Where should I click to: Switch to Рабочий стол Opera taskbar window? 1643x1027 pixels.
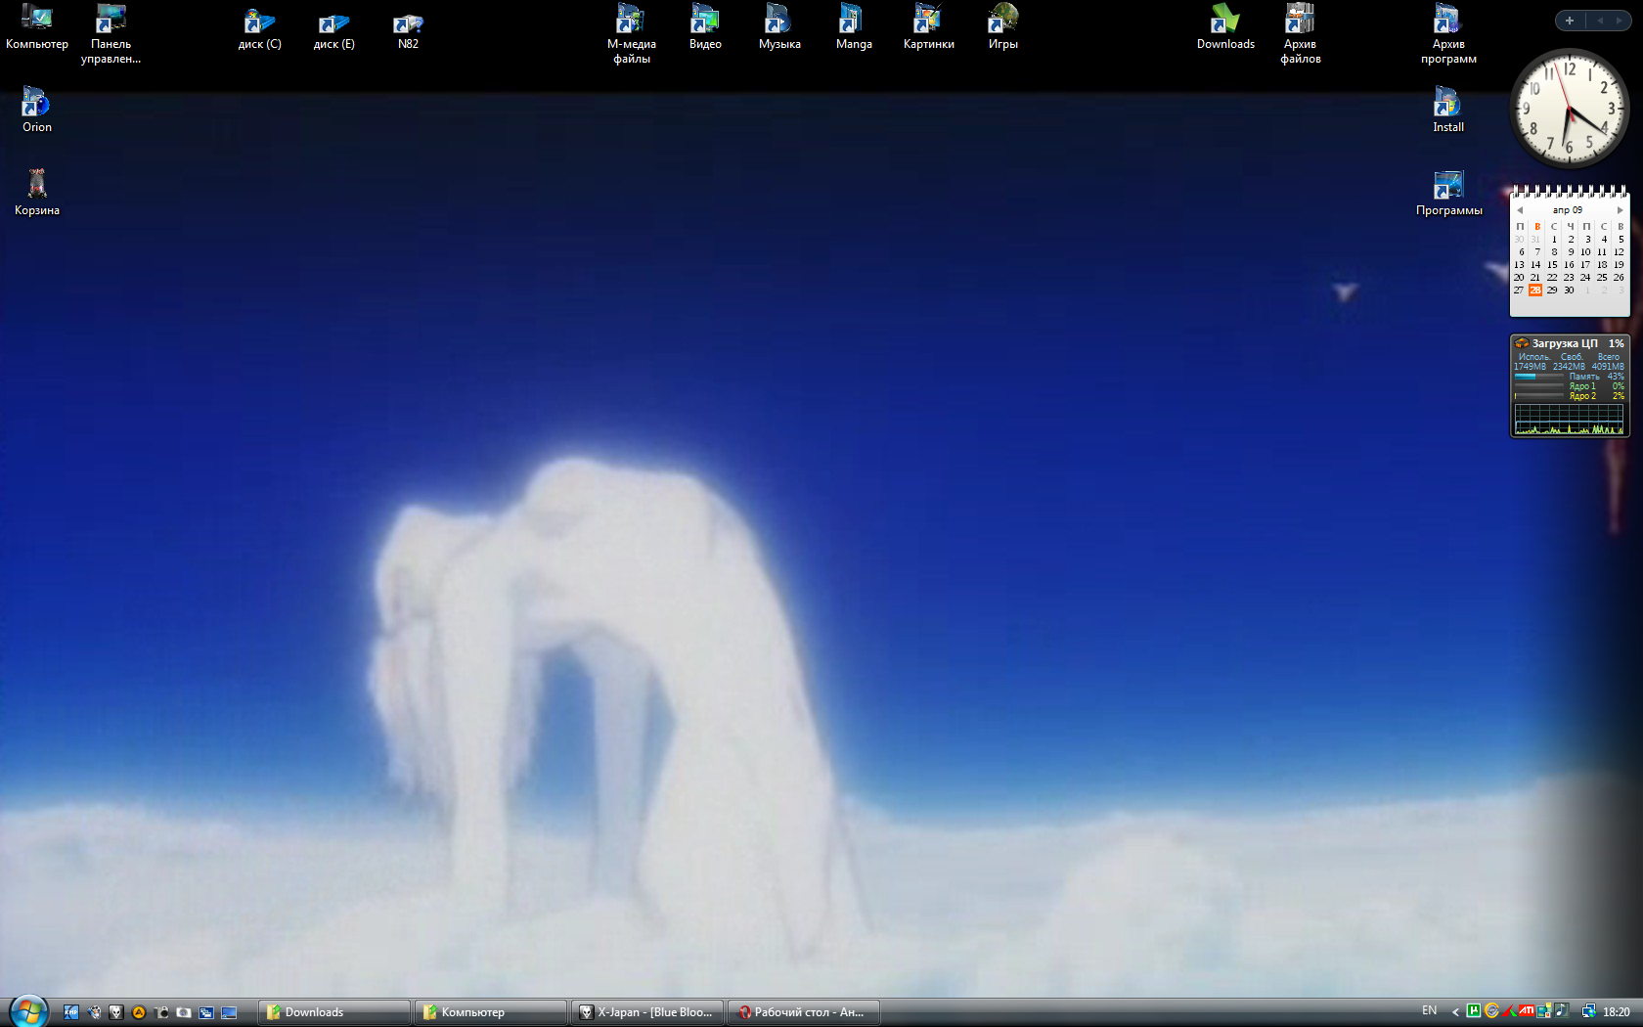(x=804, y=1012)
